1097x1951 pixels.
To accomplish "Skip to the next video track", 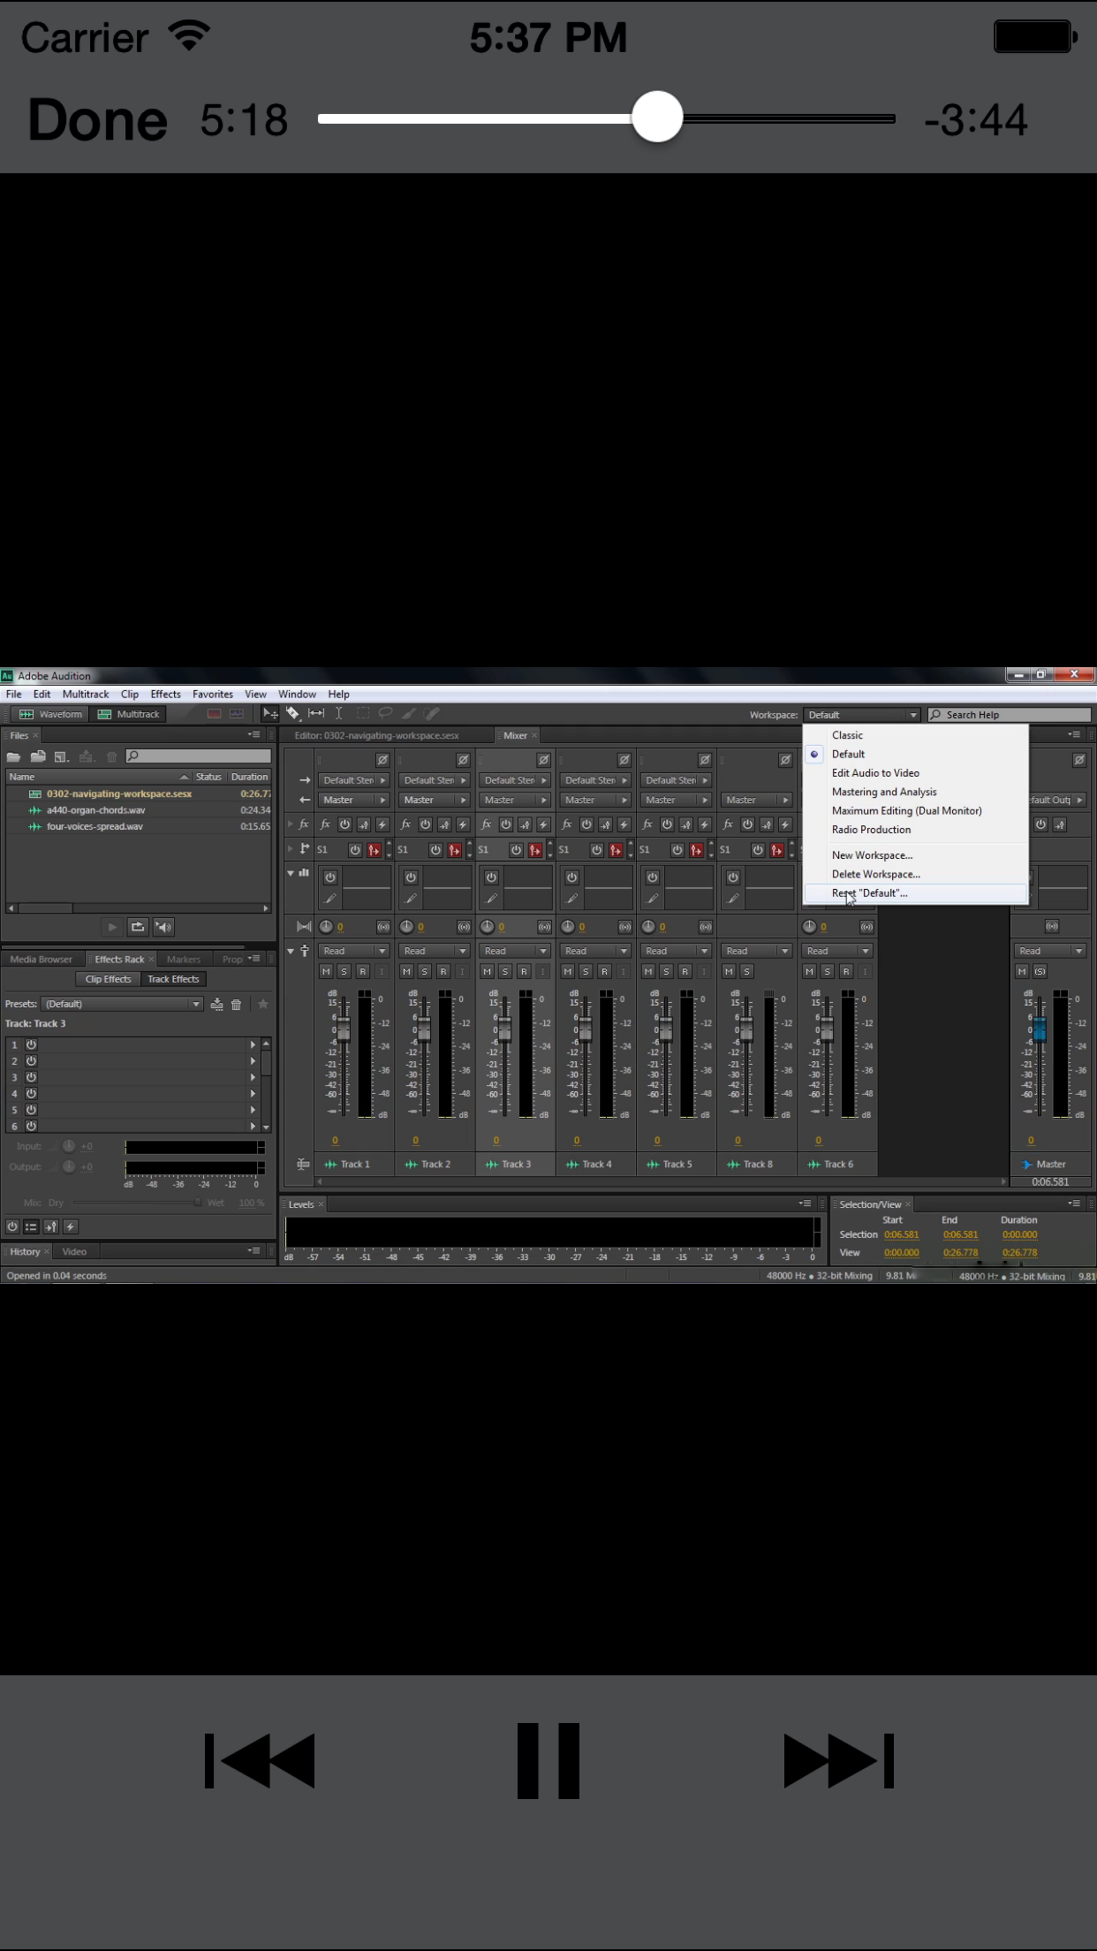I will click(838, 1760).
